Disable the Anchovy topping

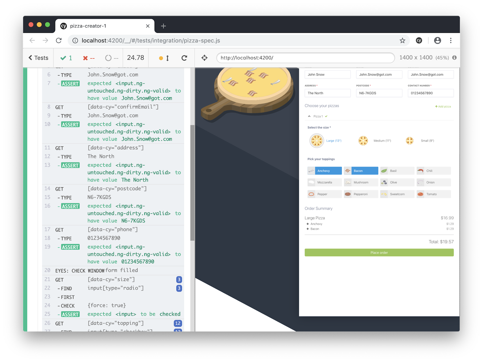pyautogui.click(x=325, y=171)
